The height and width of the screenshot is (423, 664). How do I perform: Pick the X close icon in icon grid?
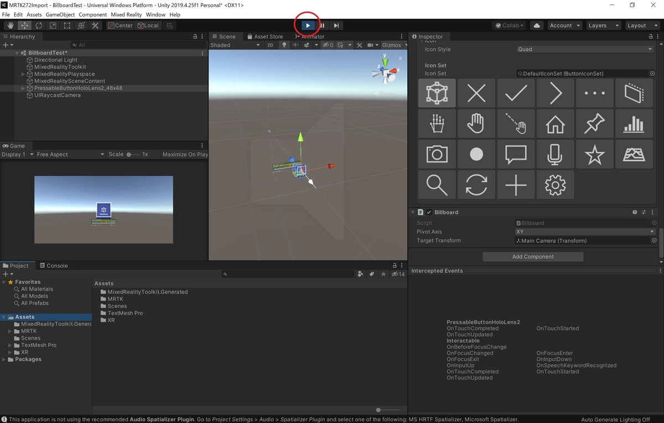click(x=476, y=93)
